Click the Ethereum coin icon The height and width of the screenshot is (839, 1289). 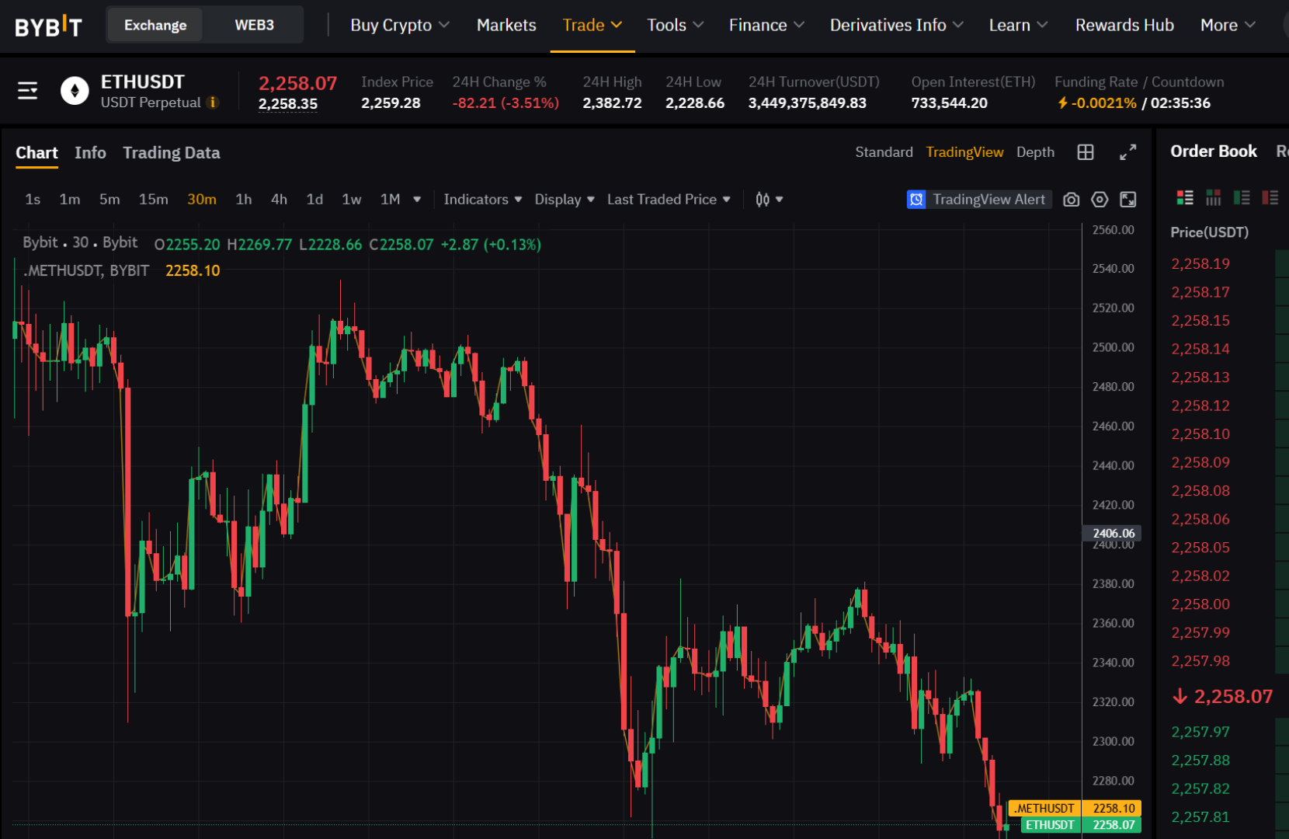(x=75, y=91)
